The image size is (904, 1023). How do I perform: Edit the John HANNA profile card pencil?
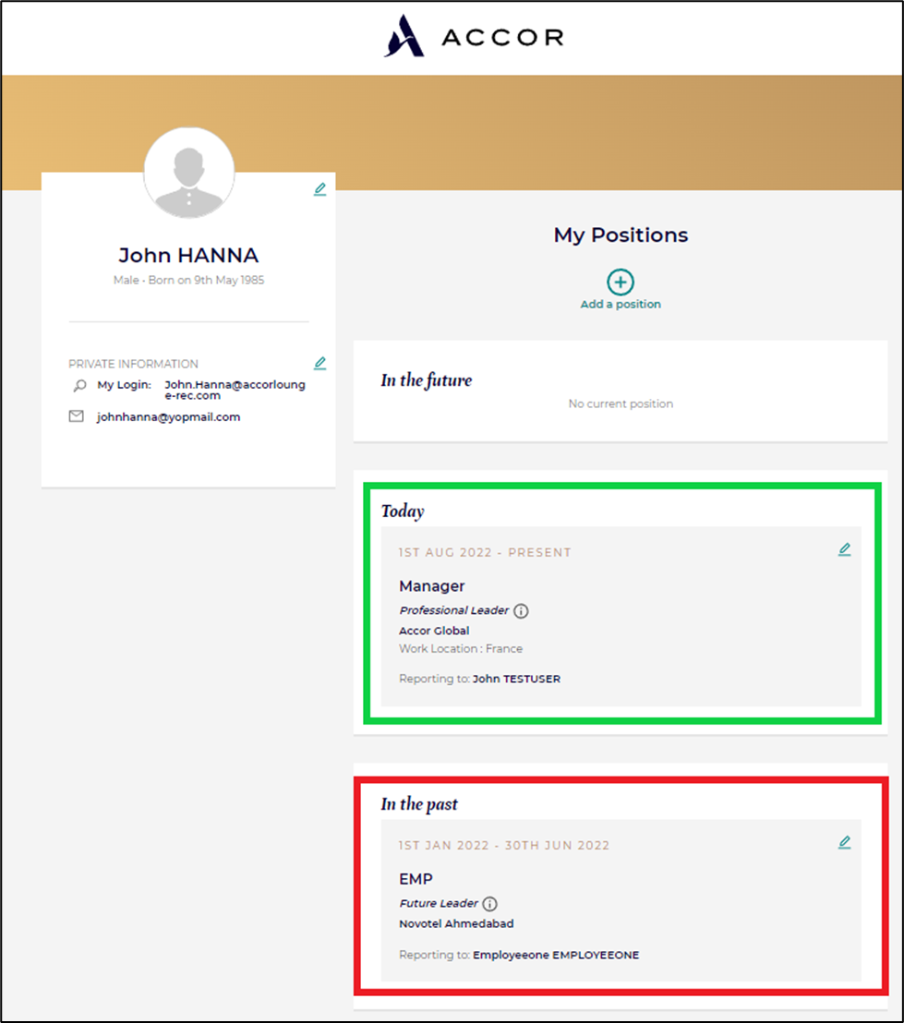(319, 189)
